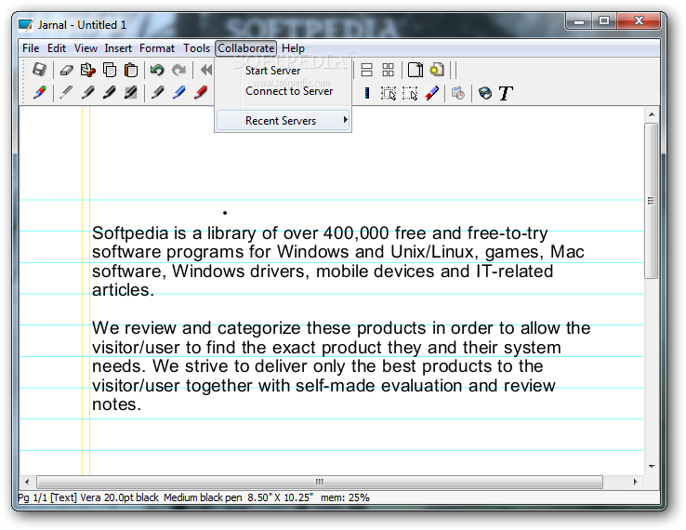Click the vertical scrollbar down arrow

tap(652, 467)
